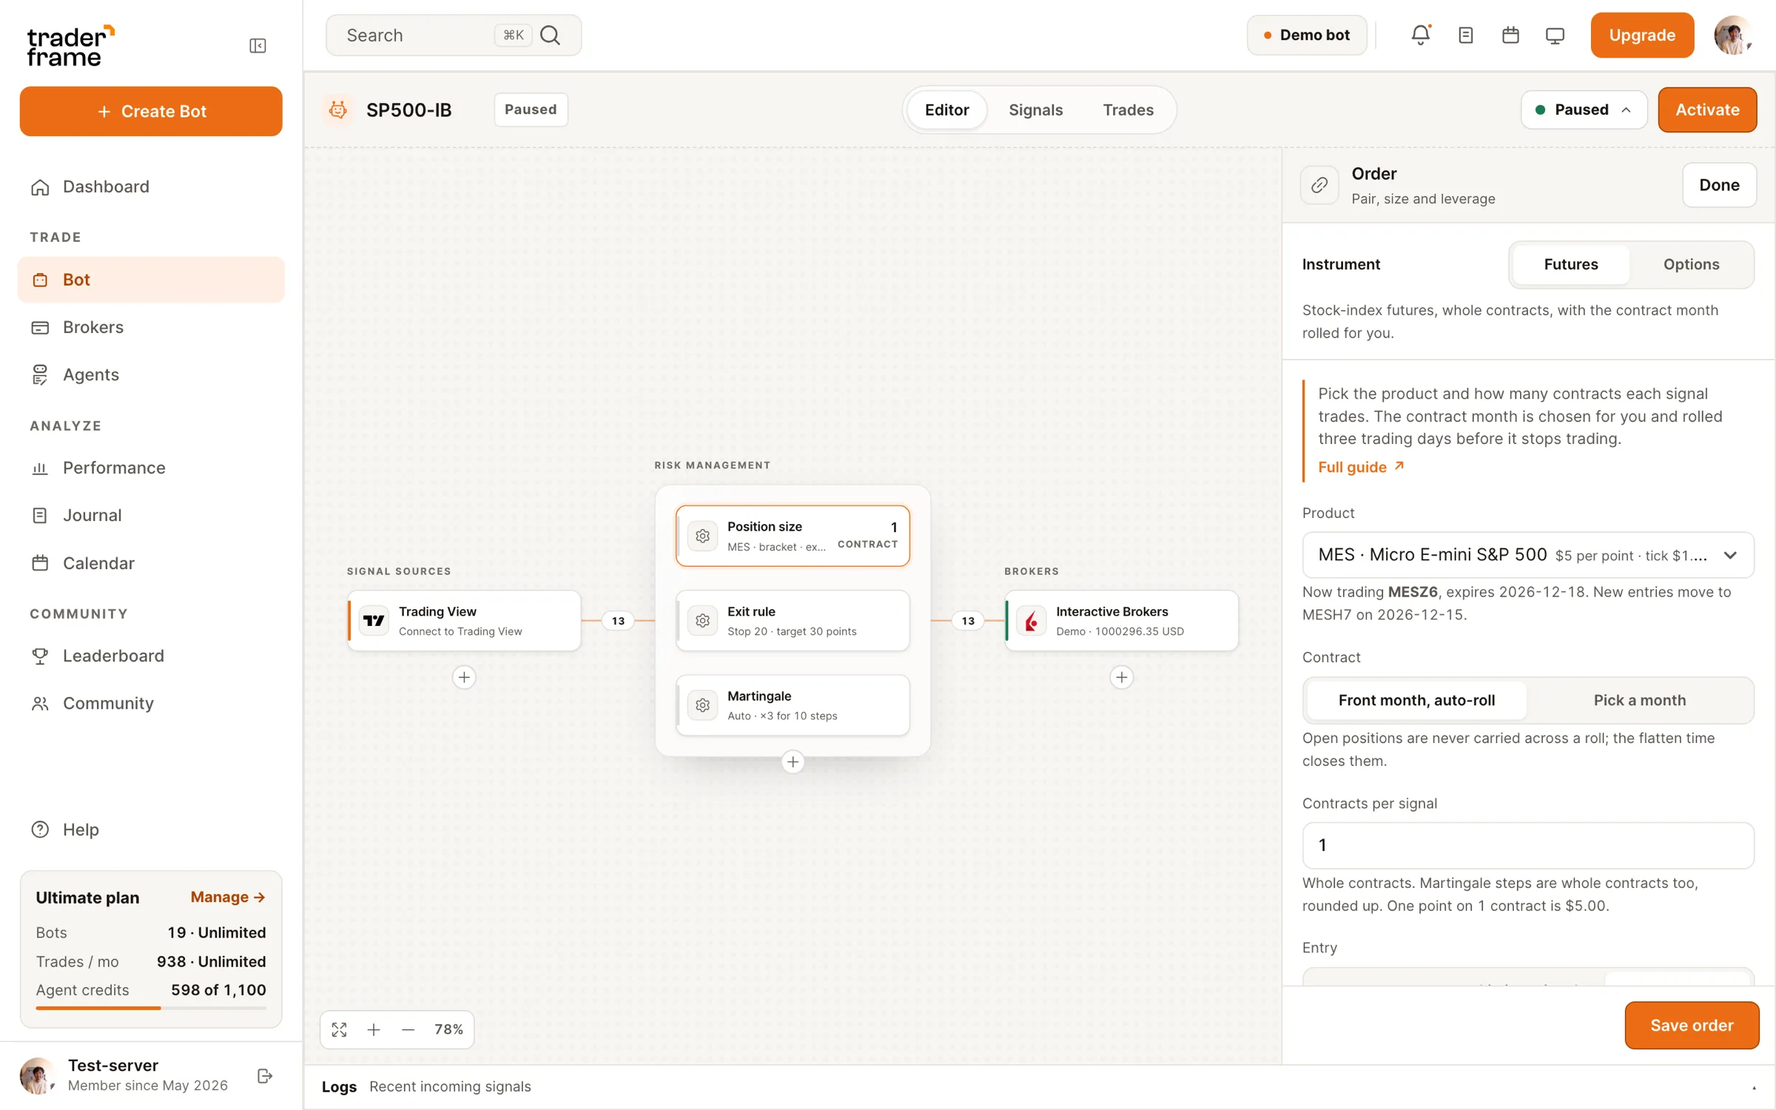
Task: Click the SP500-IB bot robot icon
Action: (x=338, y=110)
